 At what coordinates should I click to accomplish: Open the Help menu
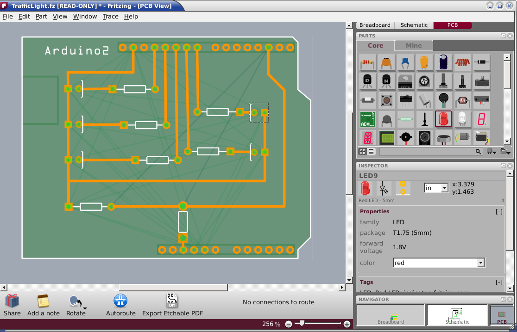pos(131,17)
